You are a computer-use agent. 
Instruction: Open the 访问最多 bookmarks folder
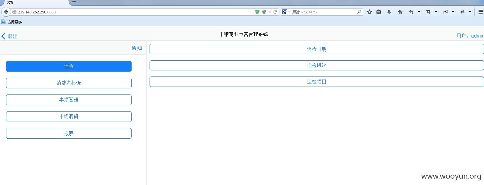[12, 22]
